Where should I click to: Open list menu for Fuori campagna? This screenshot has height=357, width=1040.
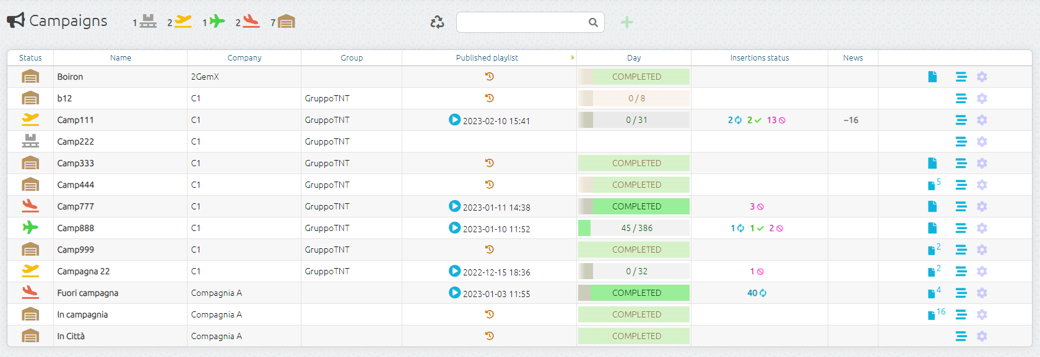click(961, 293)
